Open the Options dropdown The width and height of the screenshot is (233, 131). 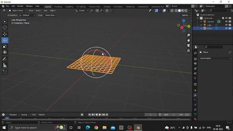(186, 15)
